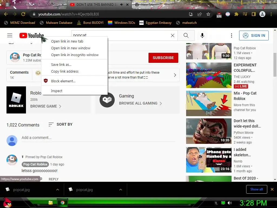The width and height of the screenshot is (277, 208).
Task: Open the YouTube hamburger guide menu
Action: click(10, 35)
